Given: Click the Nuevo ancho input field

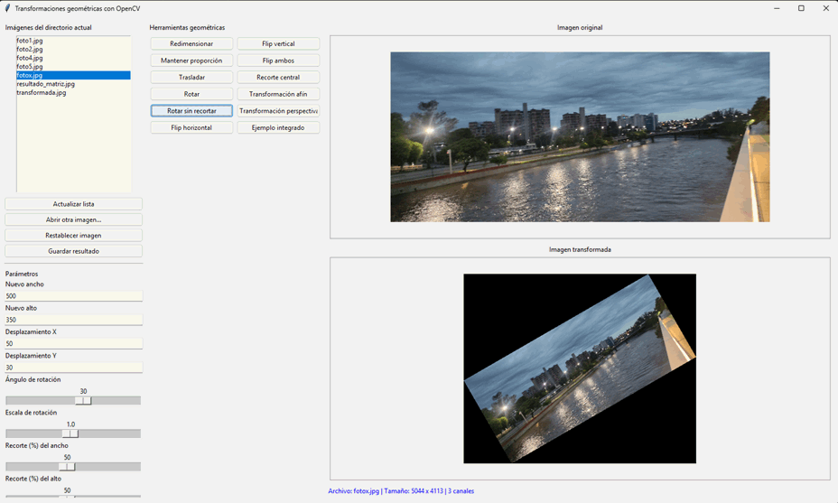Looking at the screenshot, I should coord(74,296).
